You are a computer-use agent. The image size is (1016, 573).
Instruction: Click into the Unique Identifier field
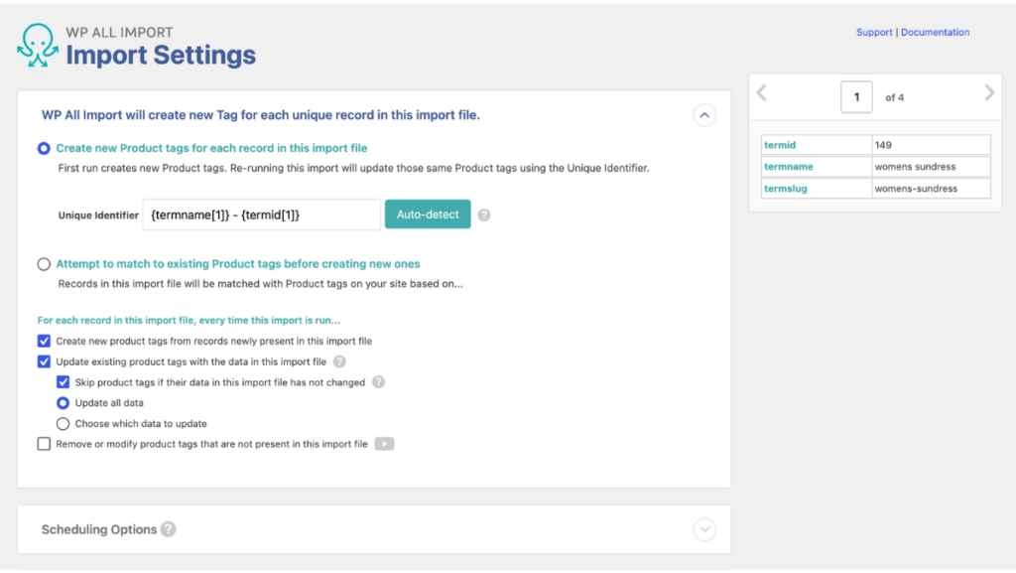pos(262,215)
